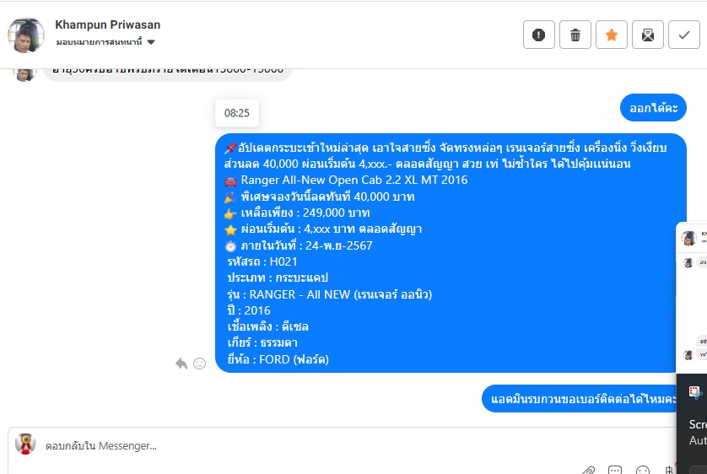Image resolution: width=707 pixels, height=474 pixels.
Task: Toggle the orange star follow-up flag
Action: point(612,35)
